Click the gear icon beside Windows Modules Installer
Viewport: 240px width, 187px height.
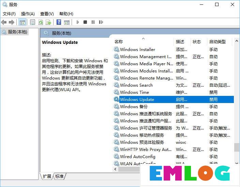(117, 71)
